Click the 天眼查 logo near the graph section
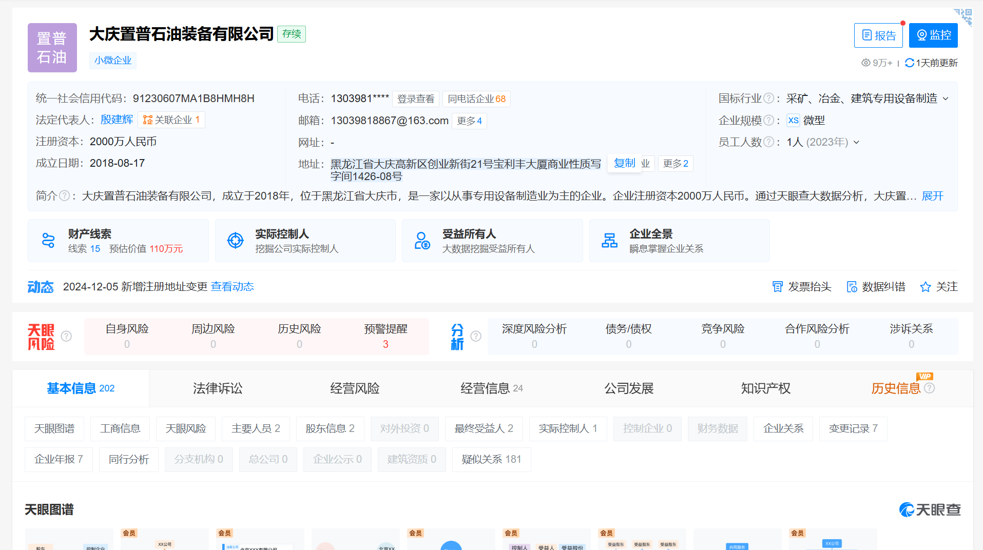983x550 pixels. (x=930, y=509)
